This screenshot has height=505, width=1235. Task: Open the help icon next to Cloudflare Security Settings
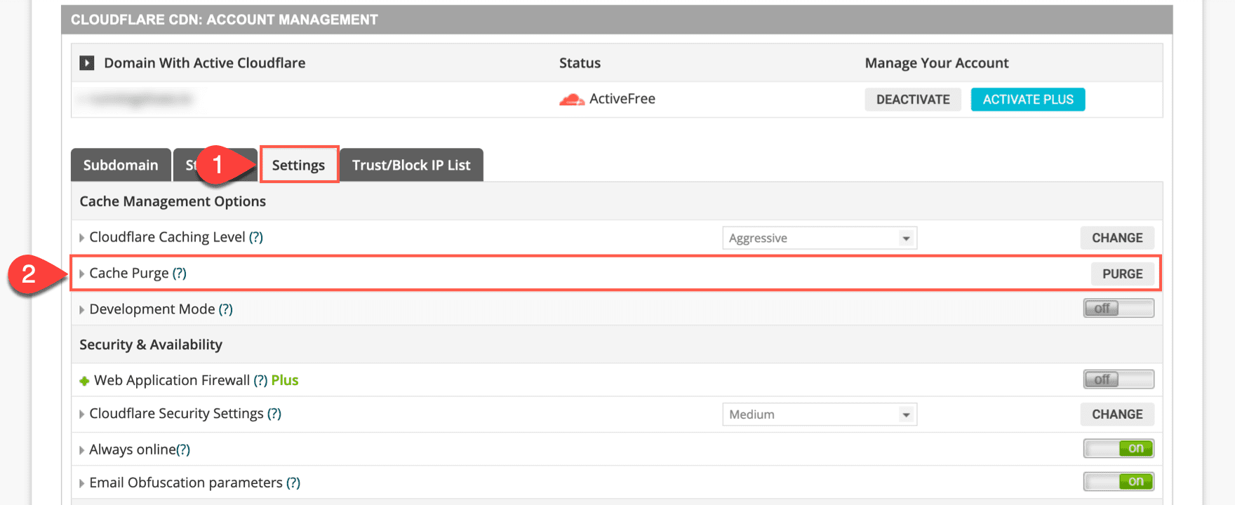point(275,413)
